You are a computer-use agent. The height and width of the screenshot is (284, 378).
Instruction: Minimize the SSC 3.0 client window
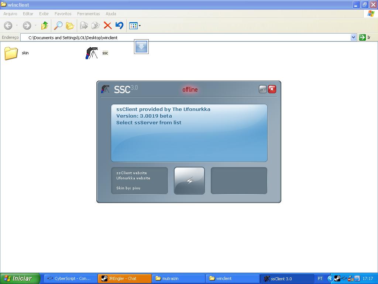[x=262, y=89]
